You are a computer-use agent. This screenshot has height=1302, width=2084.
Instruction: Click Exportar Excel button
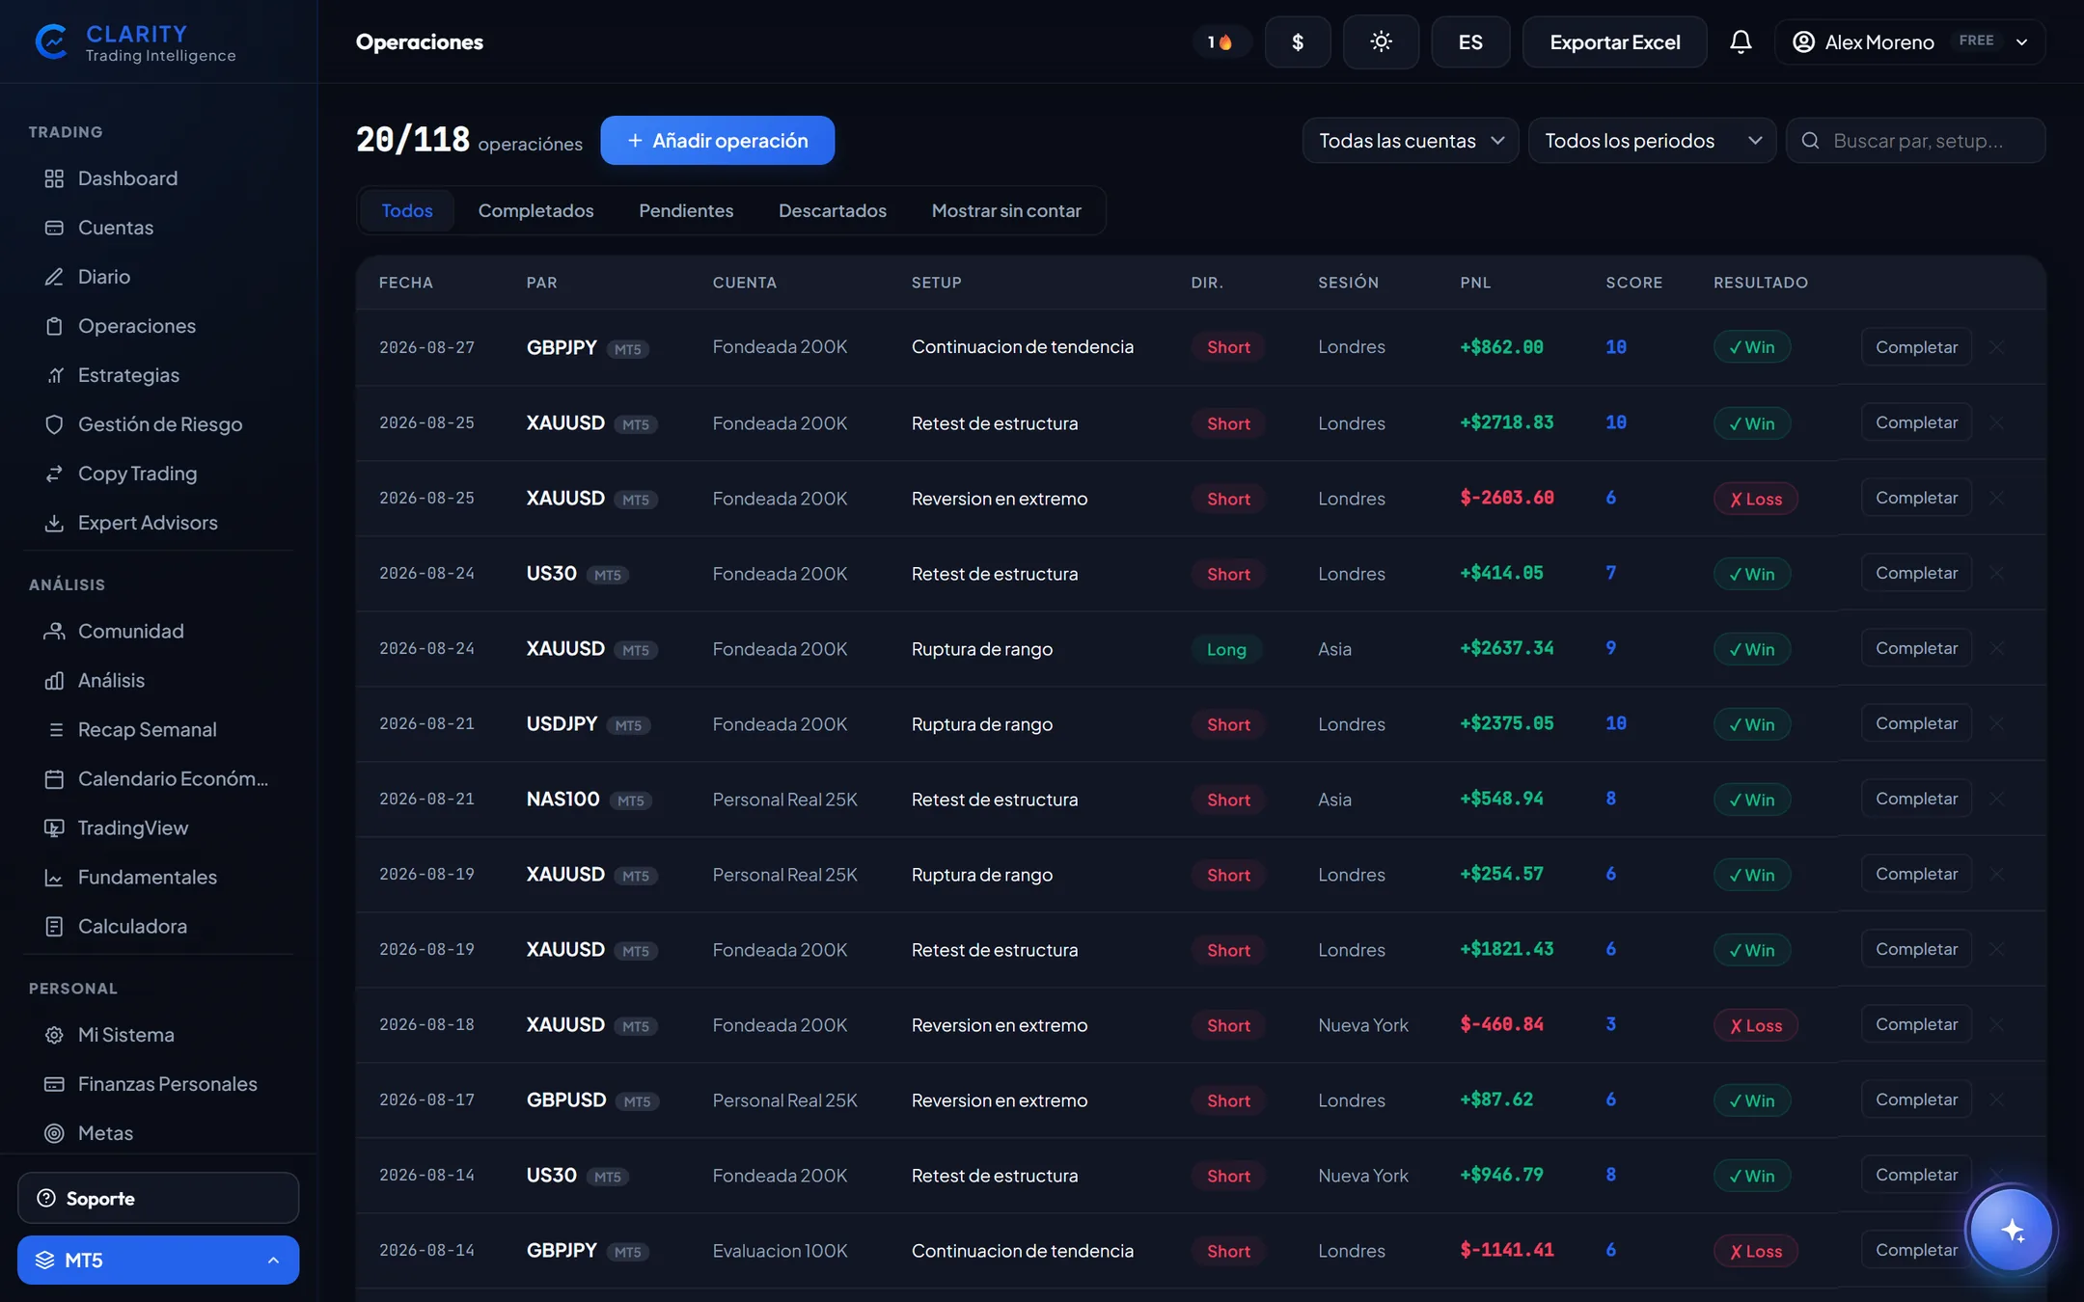point(1615,41)
